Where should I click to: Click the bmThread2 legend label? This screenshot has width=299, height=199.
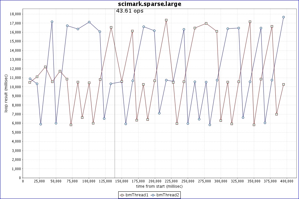tap(168, 195)
